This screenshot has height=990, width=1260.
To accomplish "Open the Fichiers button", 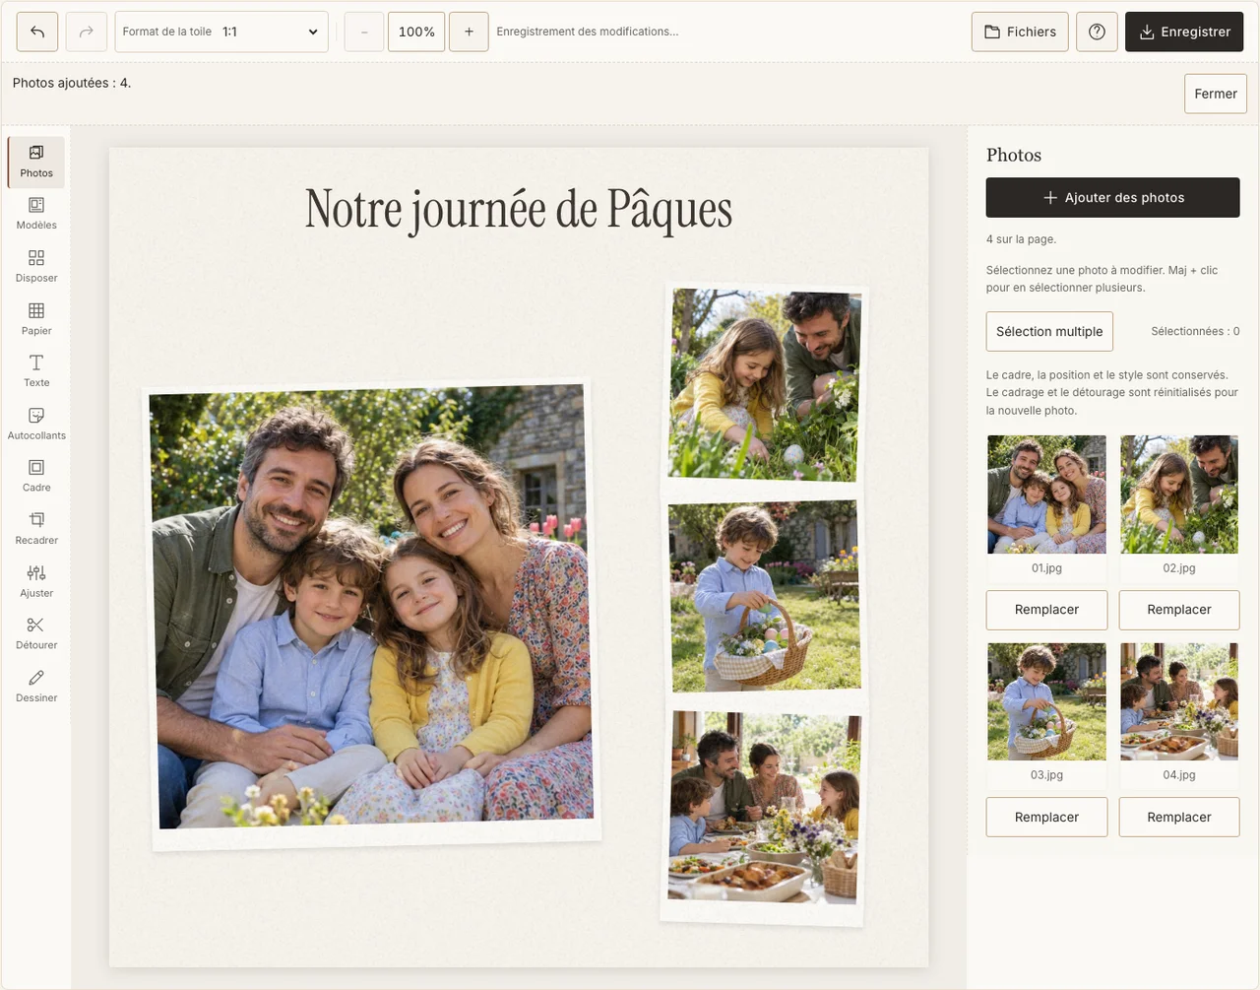I will pyautogui.click(x=1020, y=32).
